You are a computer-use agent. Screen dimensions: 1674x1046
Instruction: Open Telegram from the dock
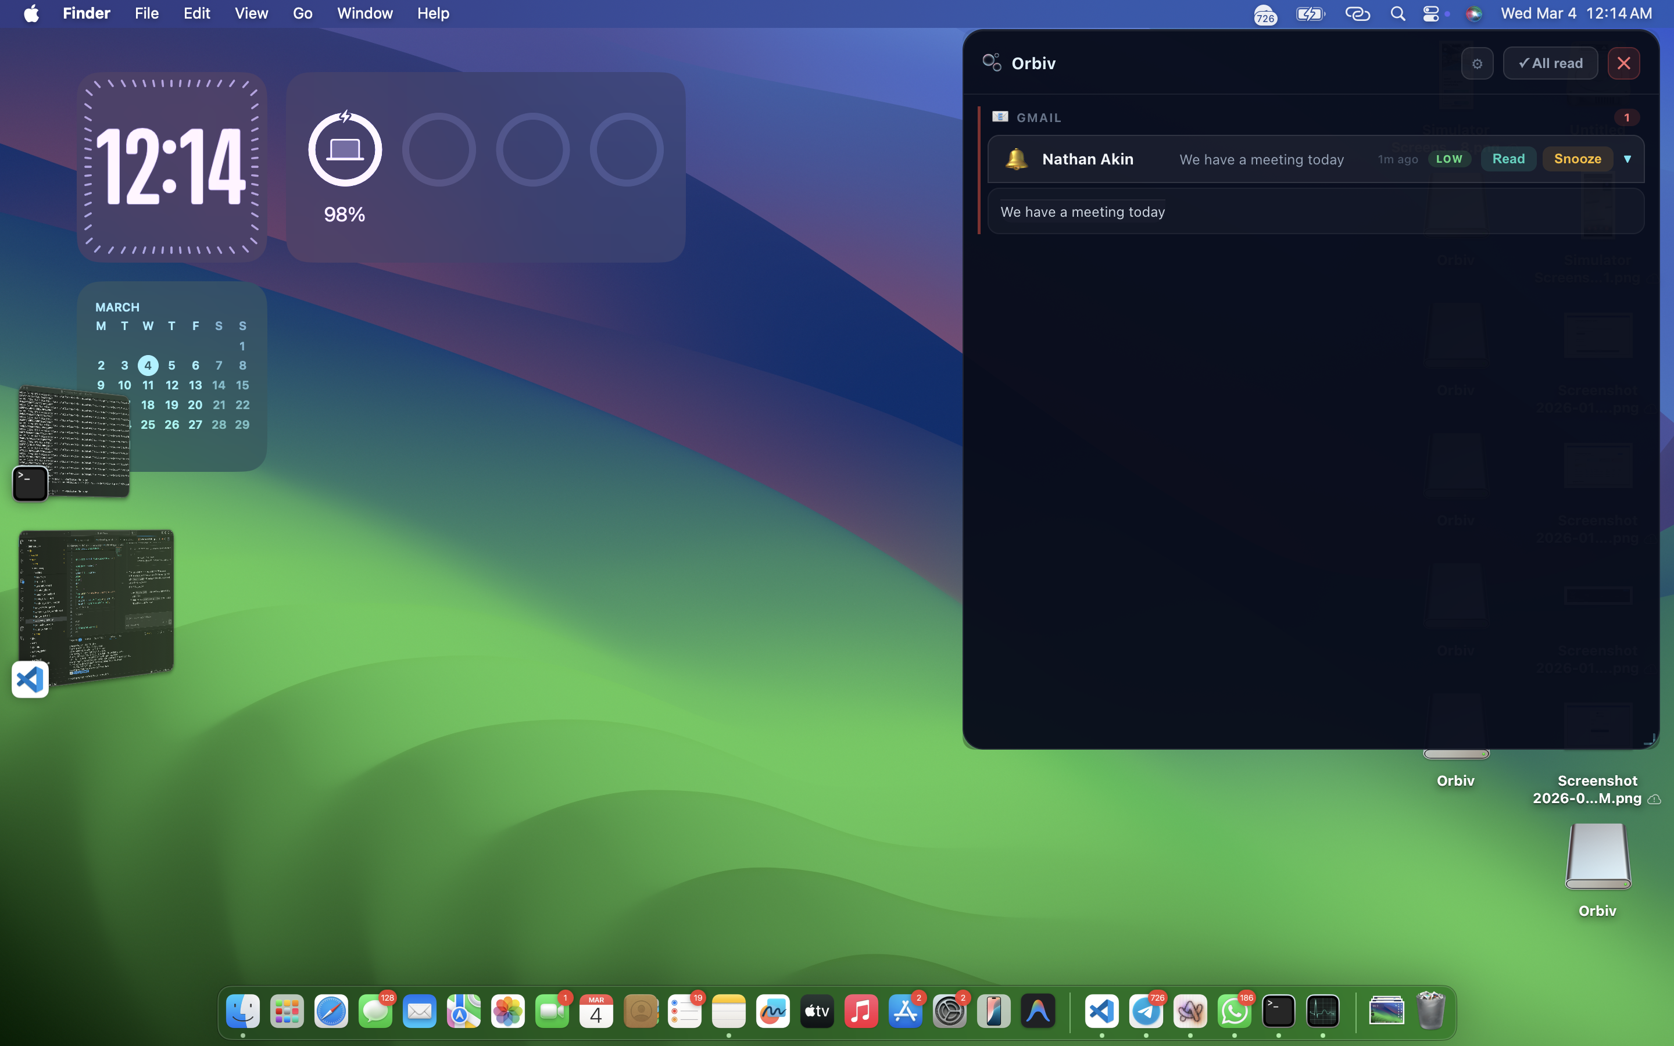tap(1146, 1011)
